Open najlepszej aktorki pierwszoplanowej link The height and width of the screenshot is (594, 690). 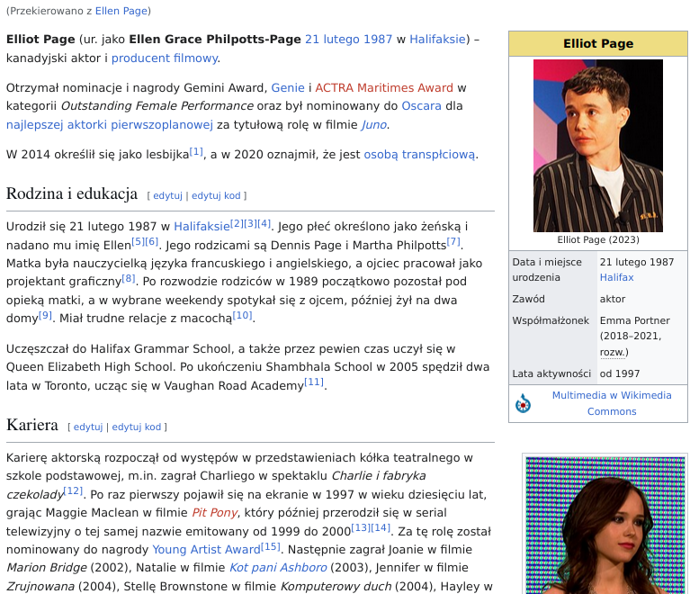pos(110,125)
